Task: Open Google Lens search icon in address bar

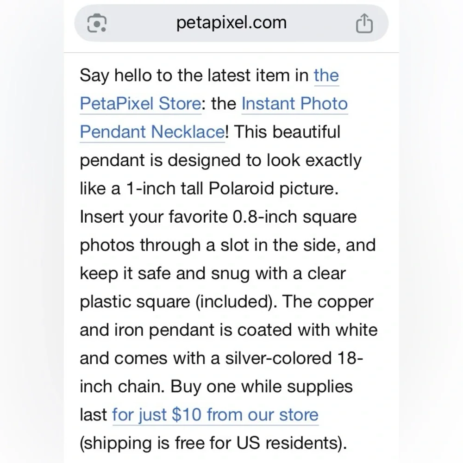Action: click(97, 23)
